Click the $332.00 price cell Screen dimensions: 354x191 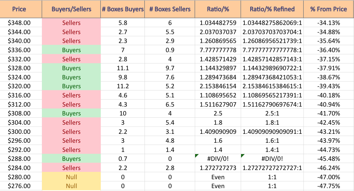[x=21, y=59]
